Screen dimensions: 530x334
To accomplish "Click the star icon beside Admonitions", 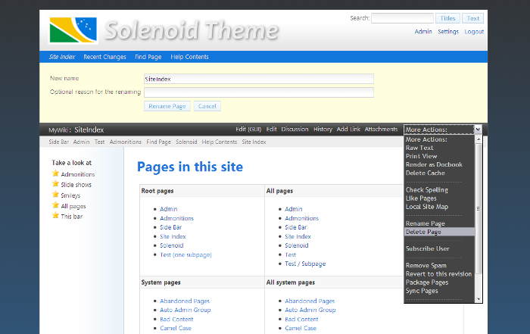I will [x=55, y=173].
